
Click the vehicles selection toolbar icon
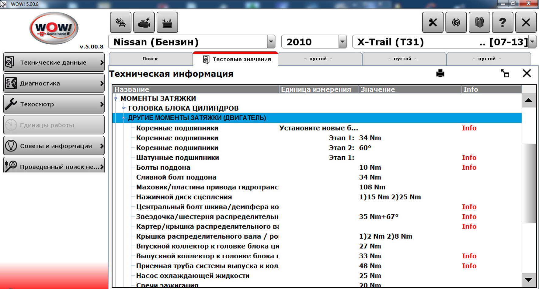[121, 22]
